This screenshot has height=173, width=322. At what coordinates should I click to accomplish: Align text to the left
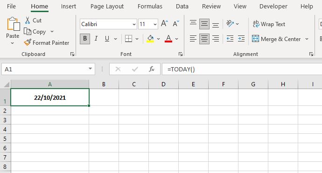pyautogui.click(x=193, y=39)
